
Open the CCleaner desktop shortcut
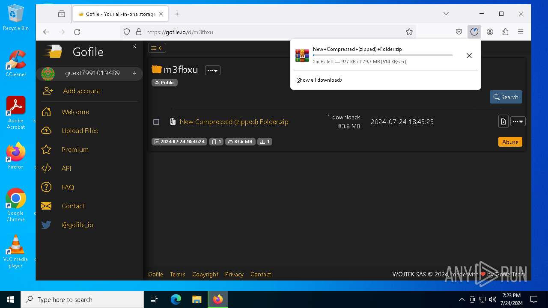click(16, 64)
